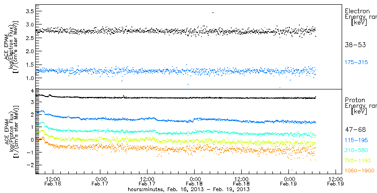The image size is (377, 193).
Task: Click the 12:00 Feb.17 time axis label
Action: click(147, 181)
